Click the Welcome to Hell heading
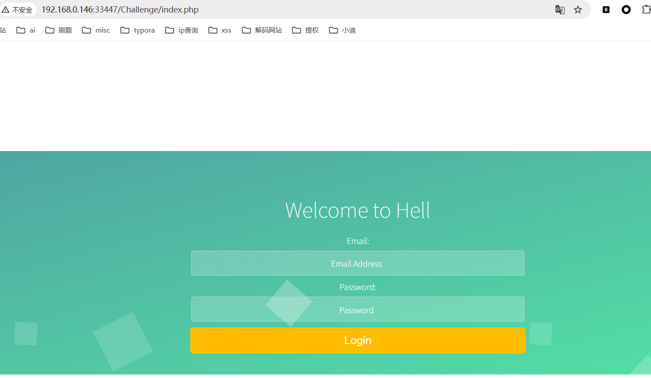The image size is (651, 378). click(357, 210)
